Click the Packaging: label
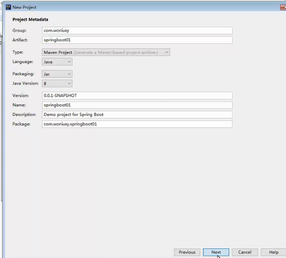The width and height of the screenshot is (286, 258). pyautogui.click(x=23, y=74)
